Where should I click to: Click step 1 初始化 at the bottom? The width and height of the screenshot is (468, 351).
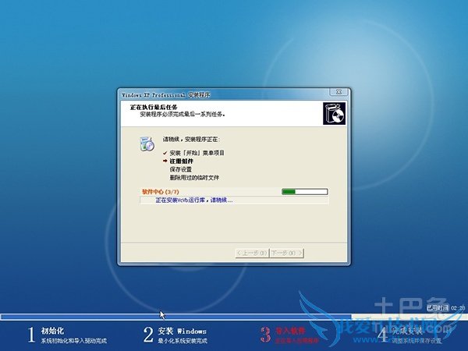point(67,335)
